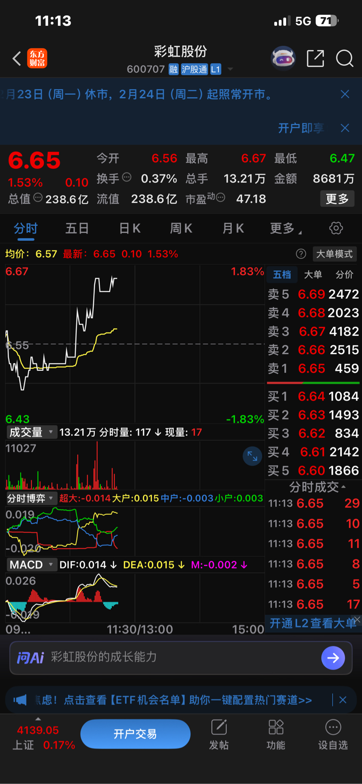Tap the megaphone announcement icon
Viewport: 362px width, 784px height.
pyautogui.click(x=20, y=700)
